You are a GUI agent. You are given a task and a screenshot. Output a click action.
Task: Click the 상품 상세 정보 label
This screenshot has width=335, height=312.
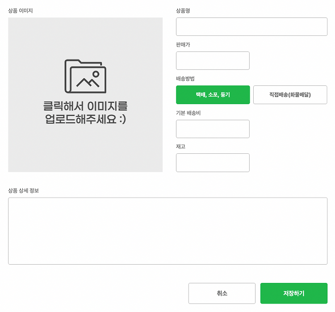[x=24, y=190]
